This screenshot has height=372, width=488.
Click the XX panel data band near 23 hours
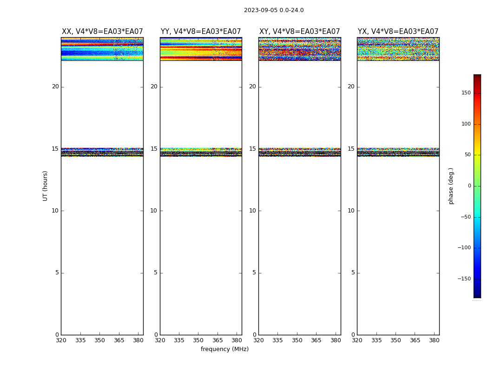click(102, 49)
